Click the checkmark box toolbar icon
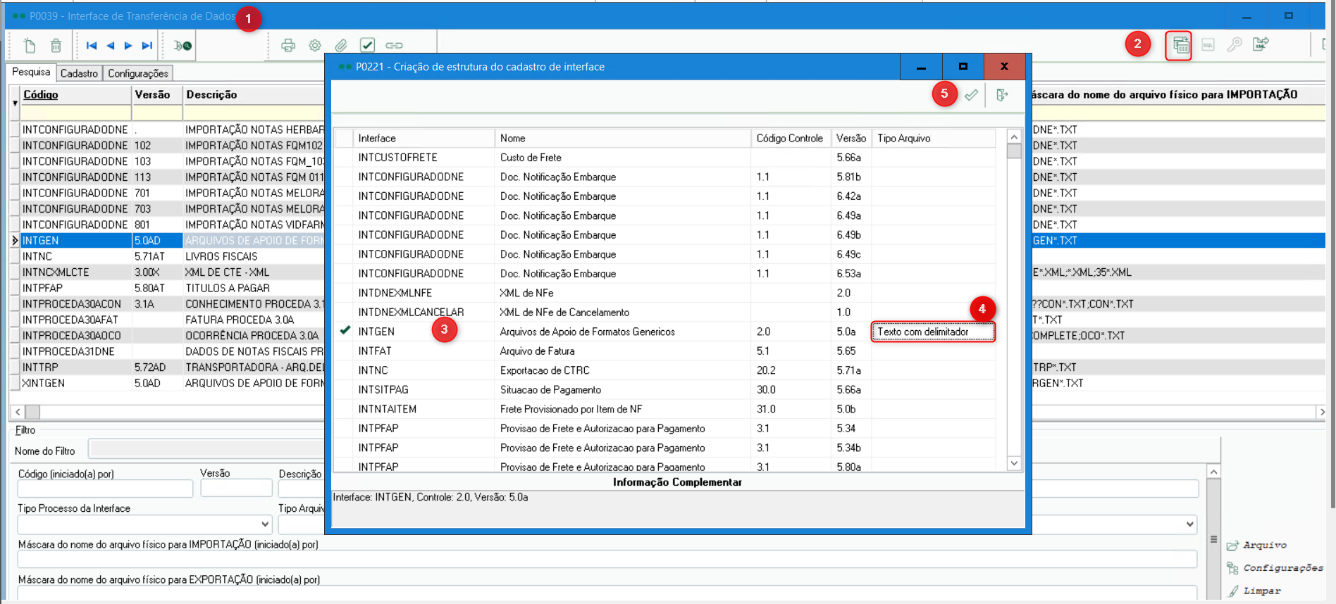The image size is (1336, 604). [x=367, y=46]
